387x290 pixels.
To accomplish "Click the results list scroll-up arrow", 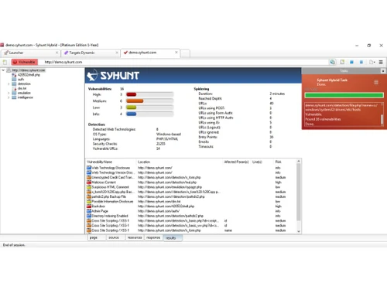I will click(x=299, y=162).
